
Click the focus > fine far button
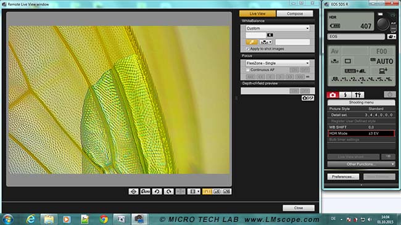pos(280,76)
